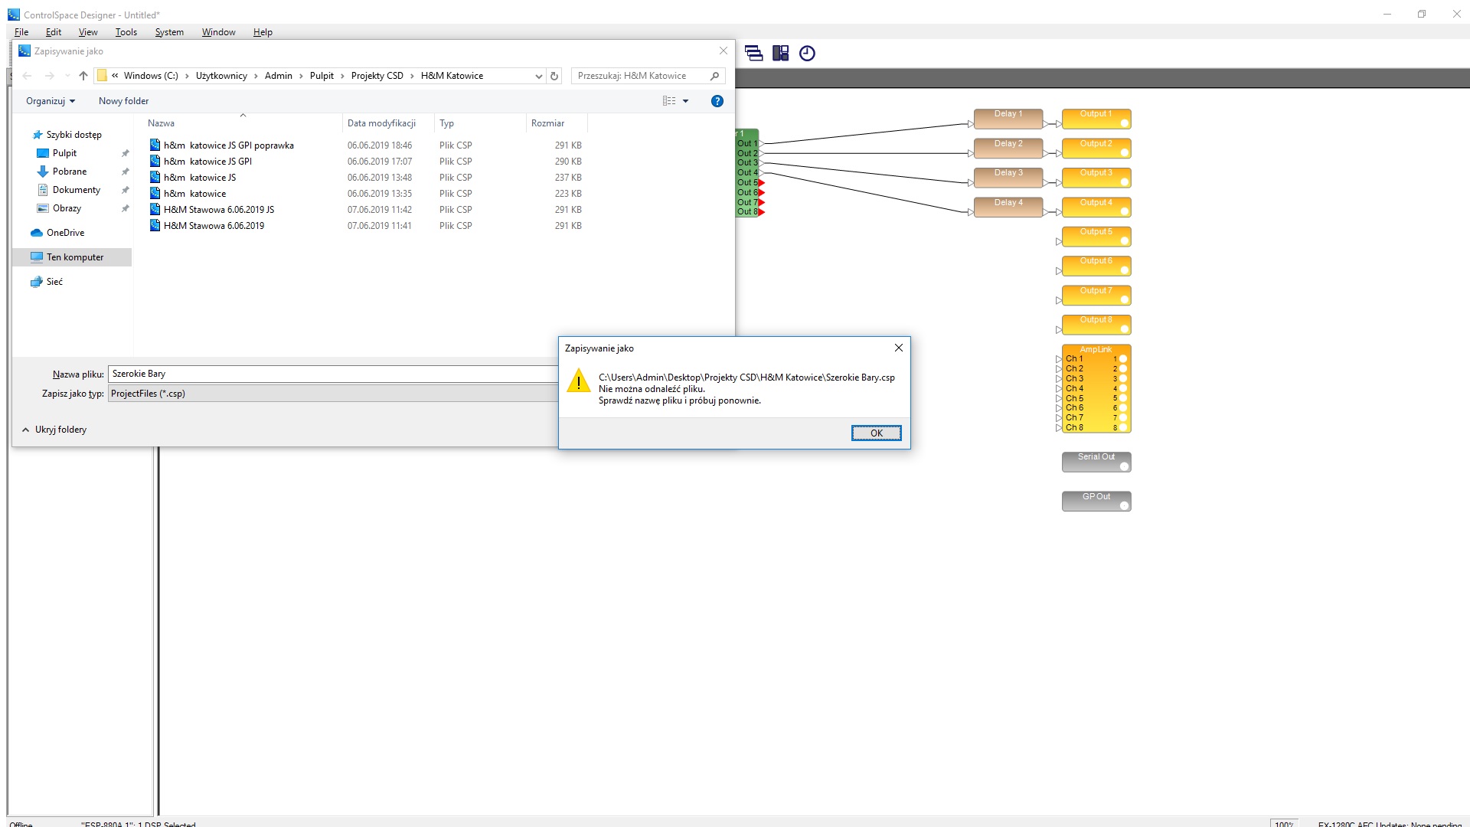Click the red Out 5 output connector
This screenshot has width=1470, height=827.
pos(762,182)
